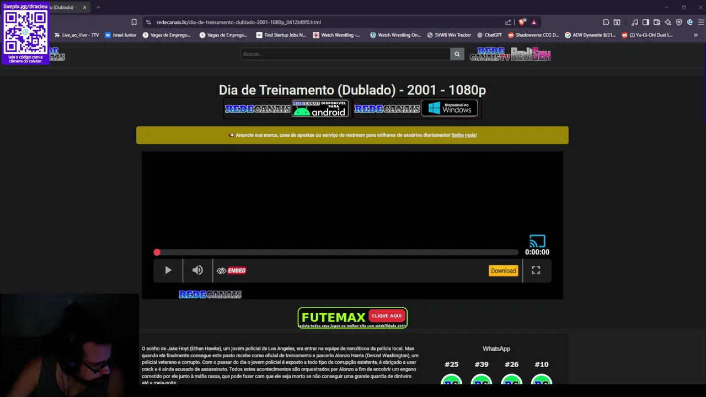
Task: Open the Israel Junior bookmark
Action: click(x=121, y=35)
